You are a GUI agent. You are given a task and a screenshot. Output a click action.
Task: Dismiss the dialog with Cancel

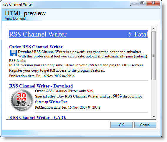[x=145, y=125]
